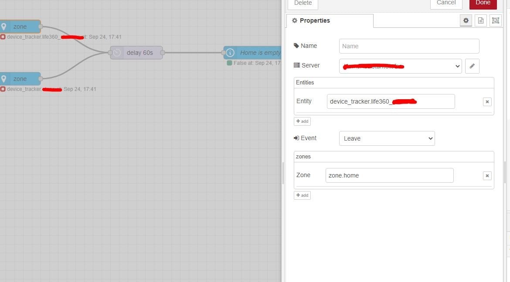Open the Event dropdown showing Leave
The width and height of the screenshot is (510, 282).
(x=387, y=138)
